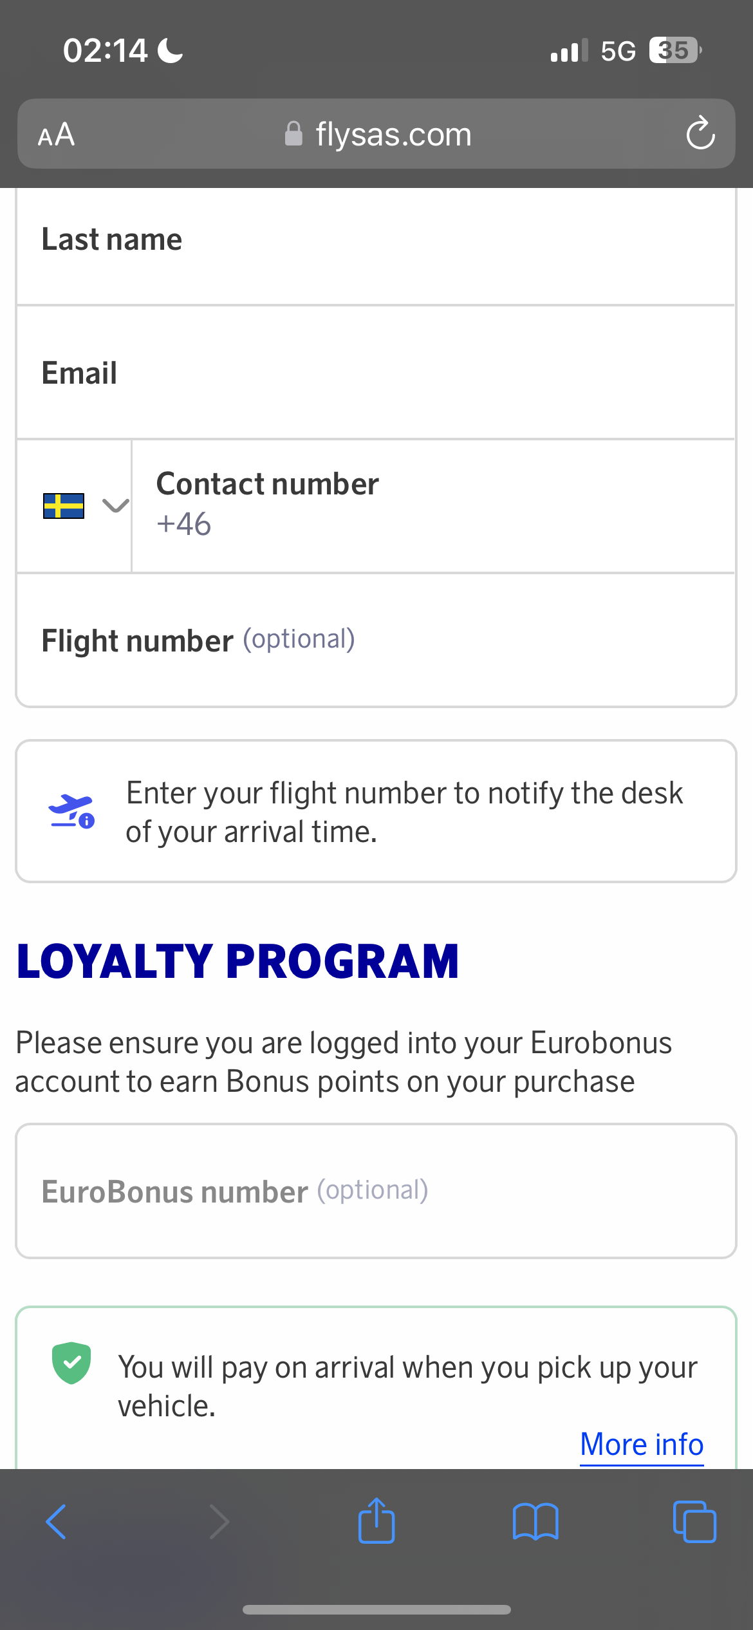This screenshot has width=753, height=1630.
Task: Tap the home indicator bar
Action: [x=376, y=1609]
